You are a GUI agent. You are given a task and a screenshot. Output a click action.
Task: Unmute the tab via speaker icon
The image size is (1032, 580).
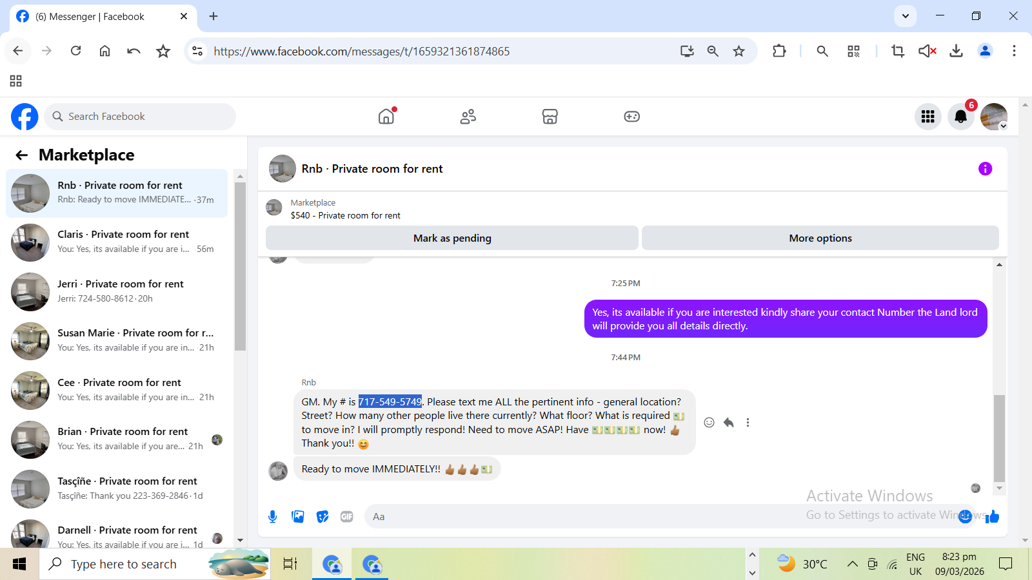point(927,51)
